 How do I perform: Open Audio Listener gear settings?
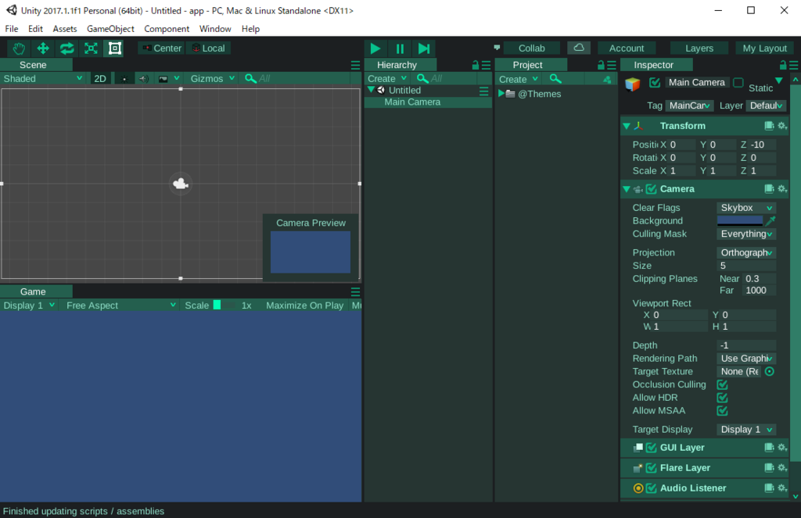click(x=782, y=488)
